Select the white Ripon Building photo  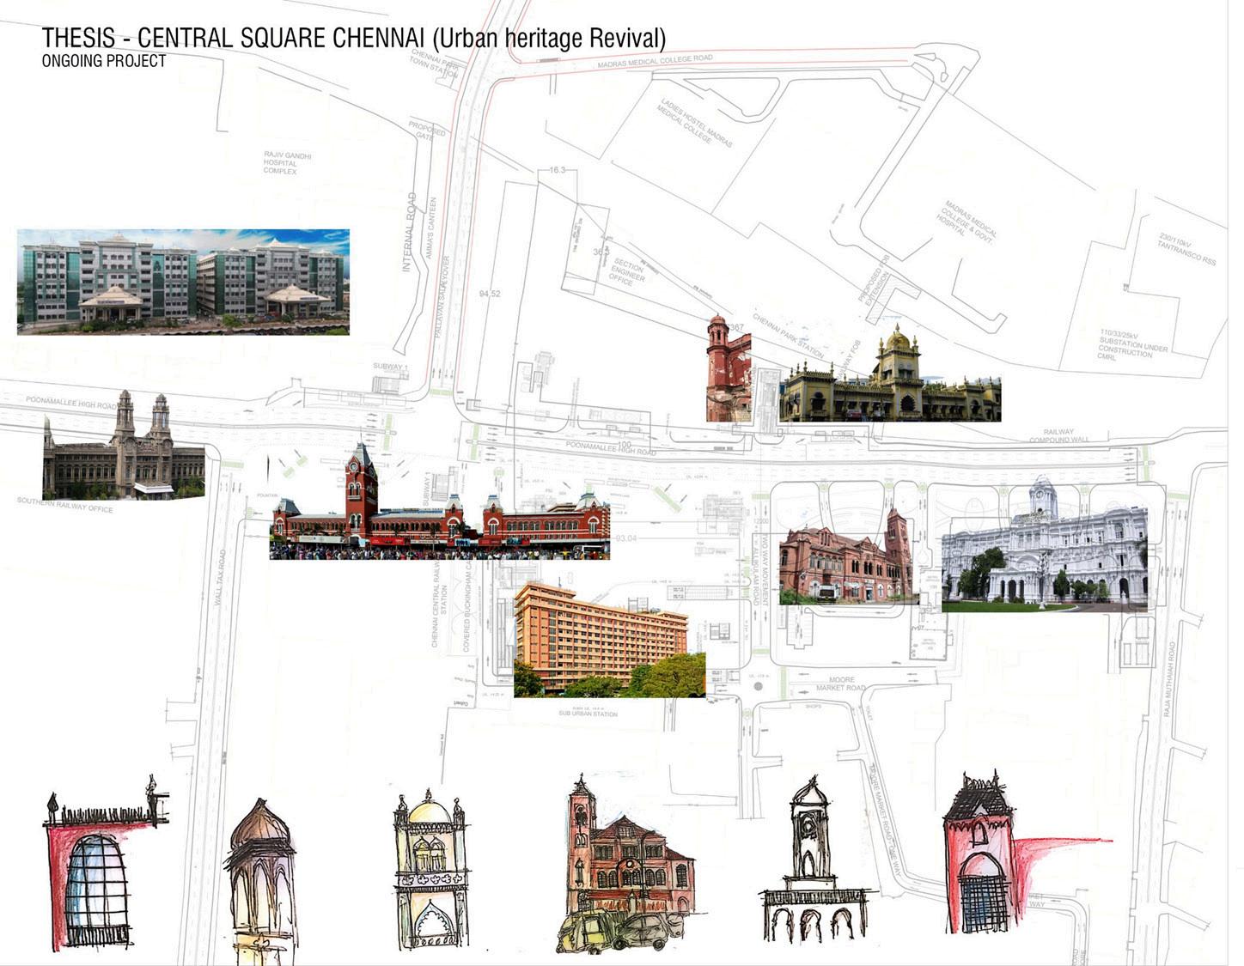[x=1045, y=544]
